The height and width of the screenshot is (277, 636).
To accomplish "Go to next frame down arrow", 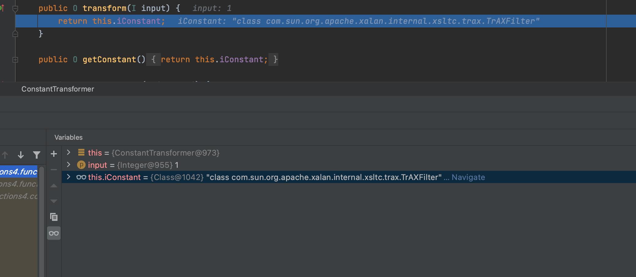I will (x=21, y=155).
